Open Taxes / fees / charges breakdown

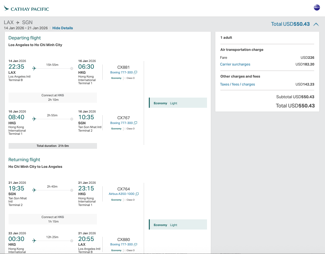(238, 84)
